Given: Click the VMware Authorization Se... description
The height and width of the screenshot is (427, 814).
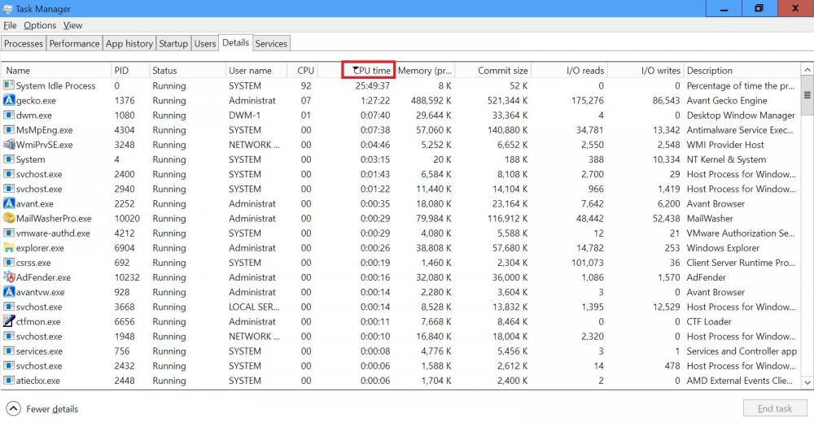Looking at the screenshot, I should [x=740, y=233].
